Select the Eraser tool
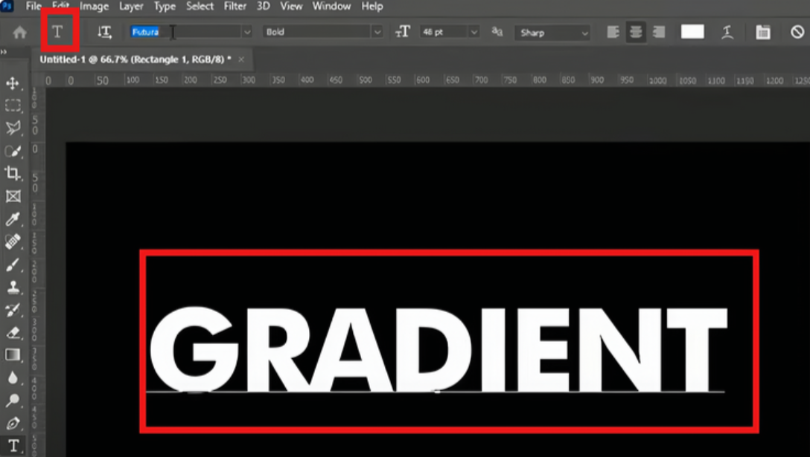 pos(13,333)
